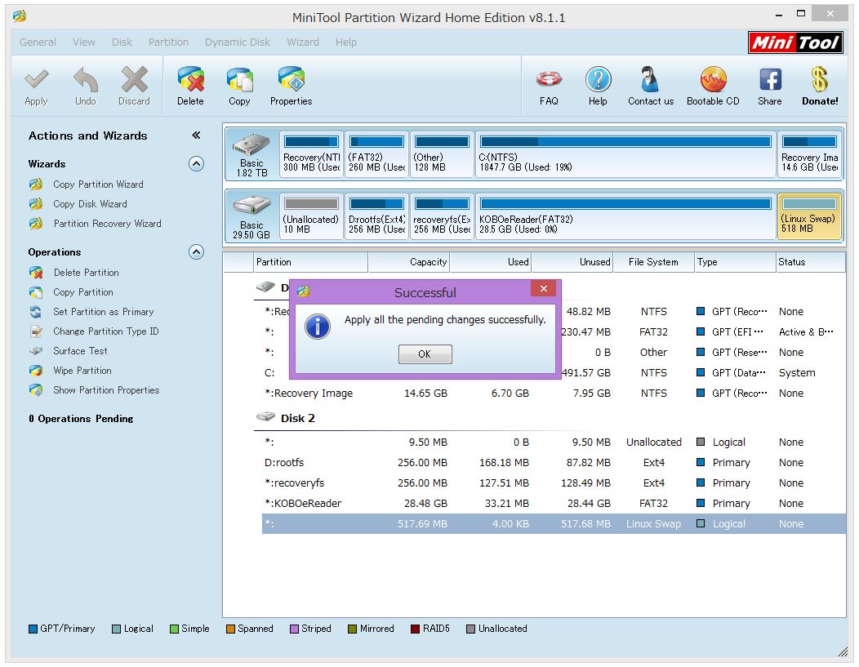Select the *:KOBOeReader partition row
The height and width of the screenshot is (667, 859).
554,503
